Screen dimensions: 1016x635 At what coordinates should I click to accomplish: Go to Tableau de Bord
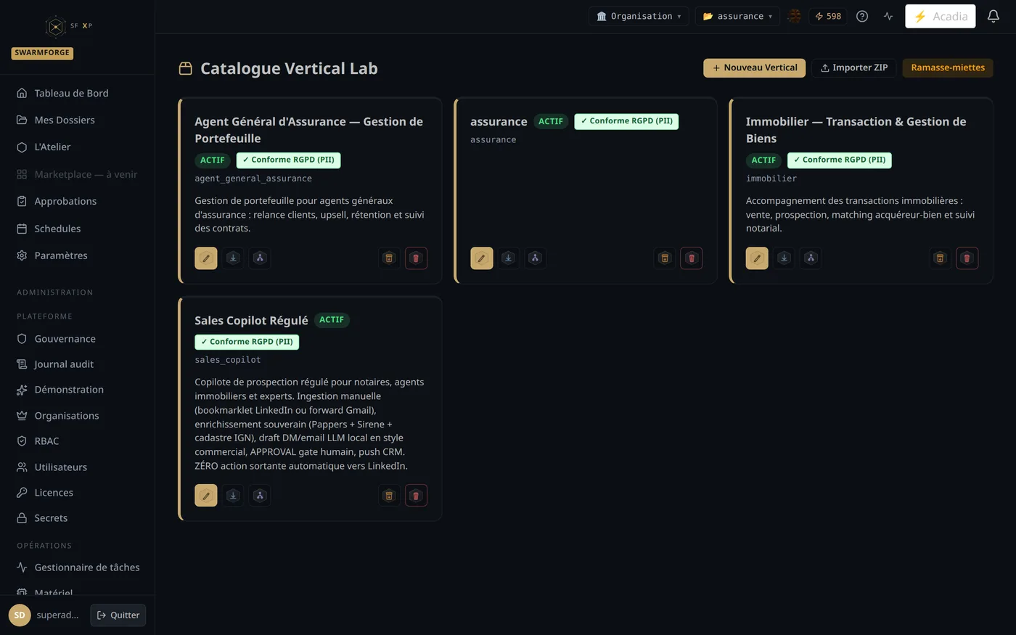tap(77, 93)
